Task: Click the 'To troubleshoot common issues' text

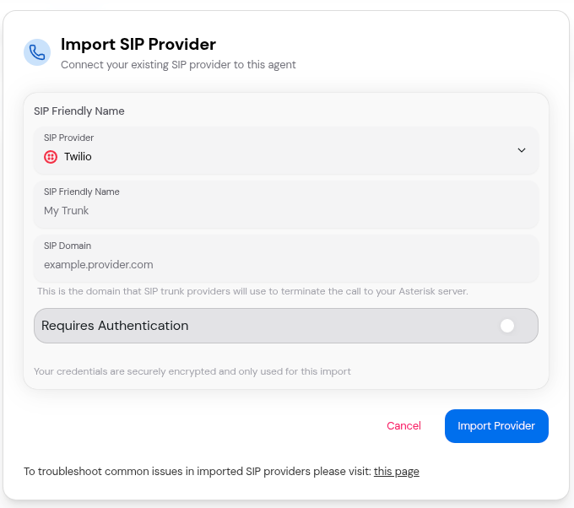Action: [x=198, y=472]
